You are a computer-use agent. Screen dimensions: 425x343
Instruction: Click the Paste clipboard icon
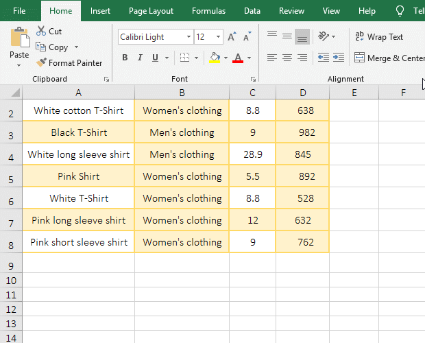tap(19, 38)
